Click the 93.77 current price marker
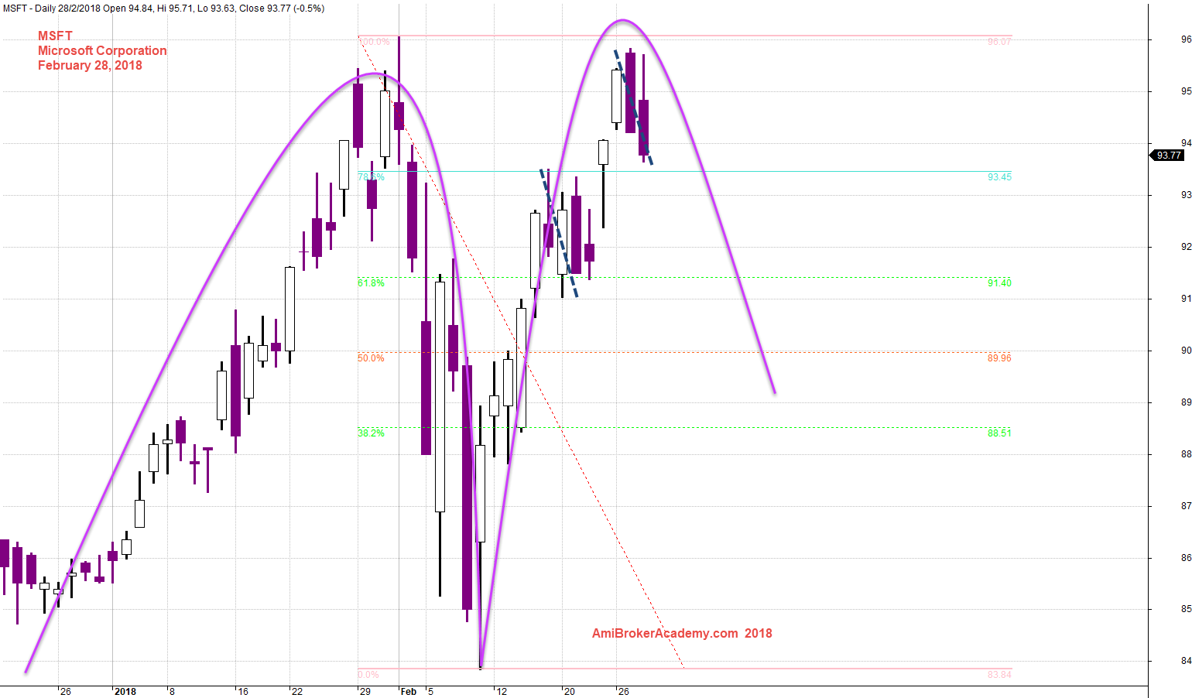The image size is (1192, 698). pyautogui.click(x=1168, y=156)
